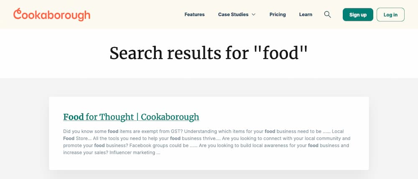Open the Food for Thought result link

(131, 117)
